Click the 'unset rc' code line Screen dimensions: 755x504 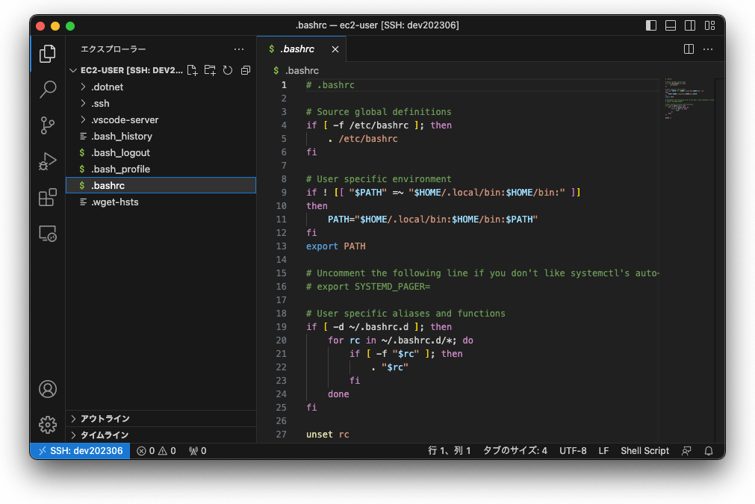point(327,435)
